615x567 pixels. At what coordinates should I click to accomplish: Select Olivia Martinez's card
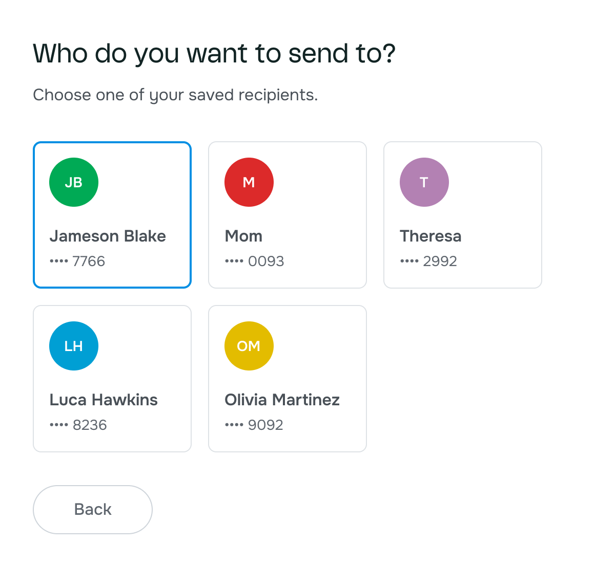coord(287,379)
